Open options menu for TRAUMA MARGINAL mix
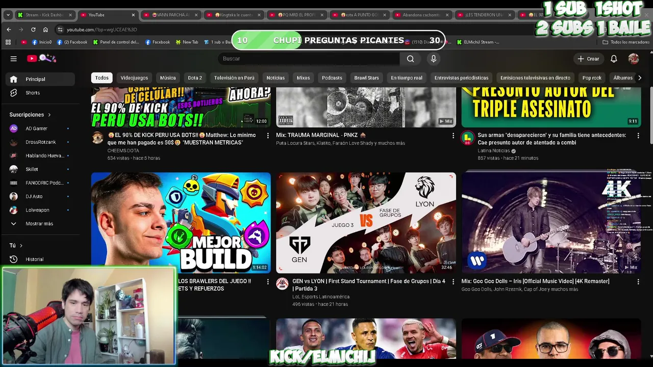This screenshot has width=653, height=367. coord(453,136)
